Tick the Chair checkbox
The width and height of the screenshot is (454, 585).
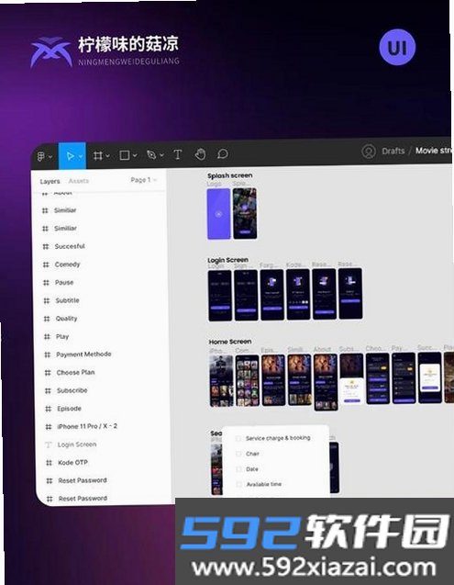[x=239, y=454]
